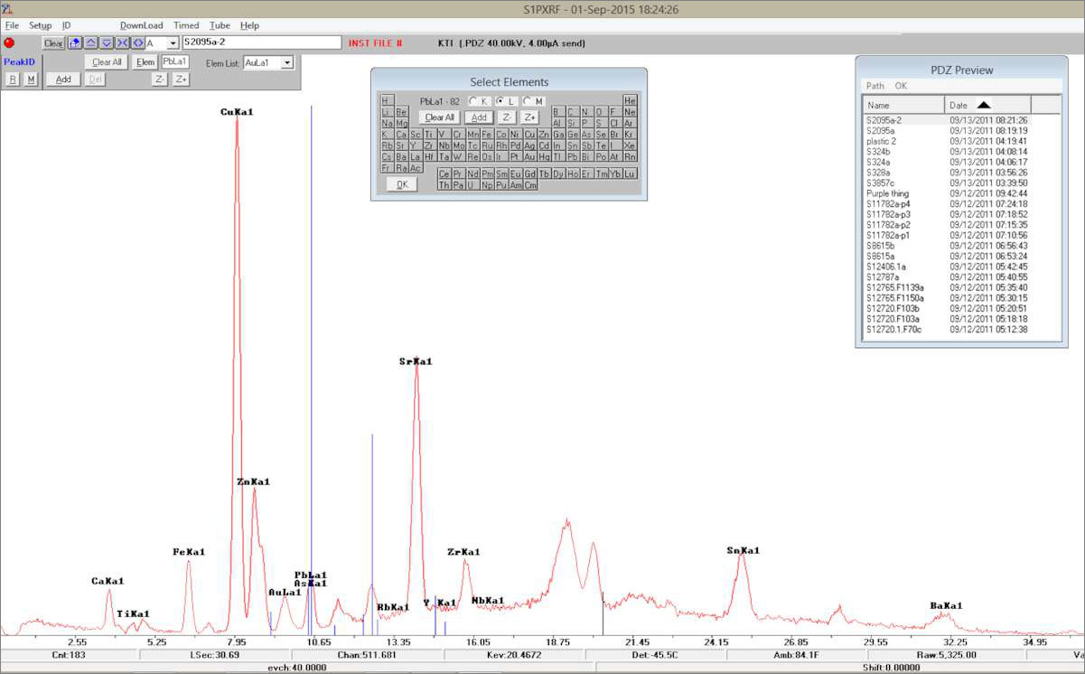Click the Elem button
The height and width of the screenshot is (674, 1085).
tap(145, 62)
